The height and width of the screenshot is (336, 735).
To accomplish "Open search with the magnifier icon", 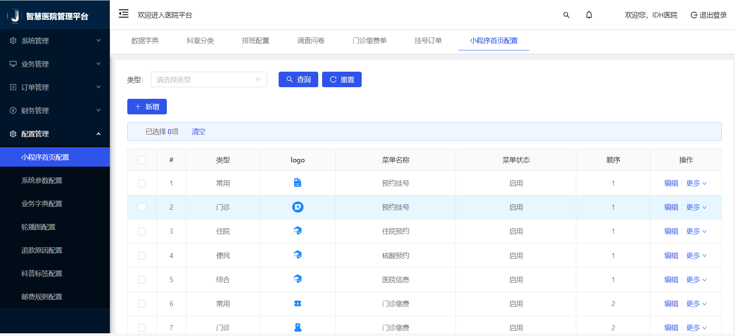I will coord(566,15).
